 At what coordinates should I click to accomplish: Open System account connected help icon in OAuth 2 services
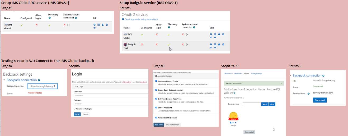coord(194,27)
